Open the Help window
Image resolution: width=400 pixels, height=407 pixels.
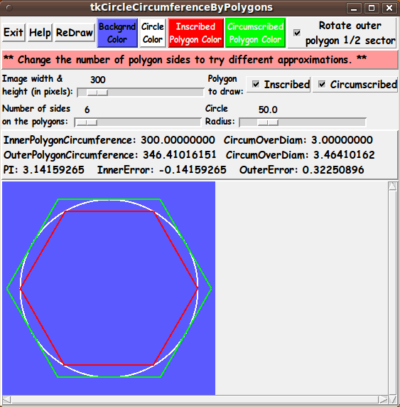click(40, 33)
